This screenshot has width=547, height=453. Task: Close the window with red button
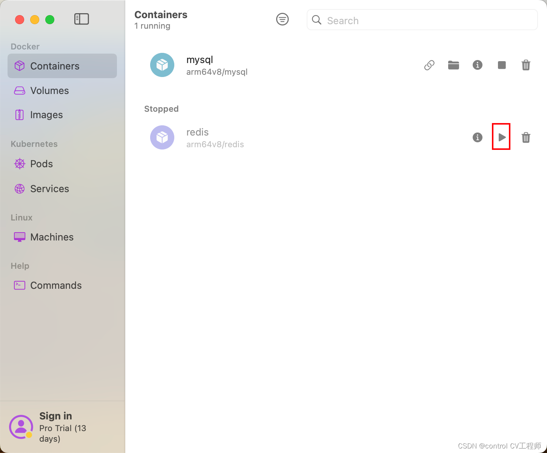click(20, 19)
